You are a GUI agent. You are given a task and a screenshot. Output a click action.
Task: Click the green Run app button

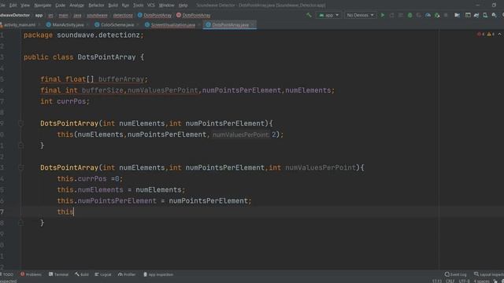383,15
